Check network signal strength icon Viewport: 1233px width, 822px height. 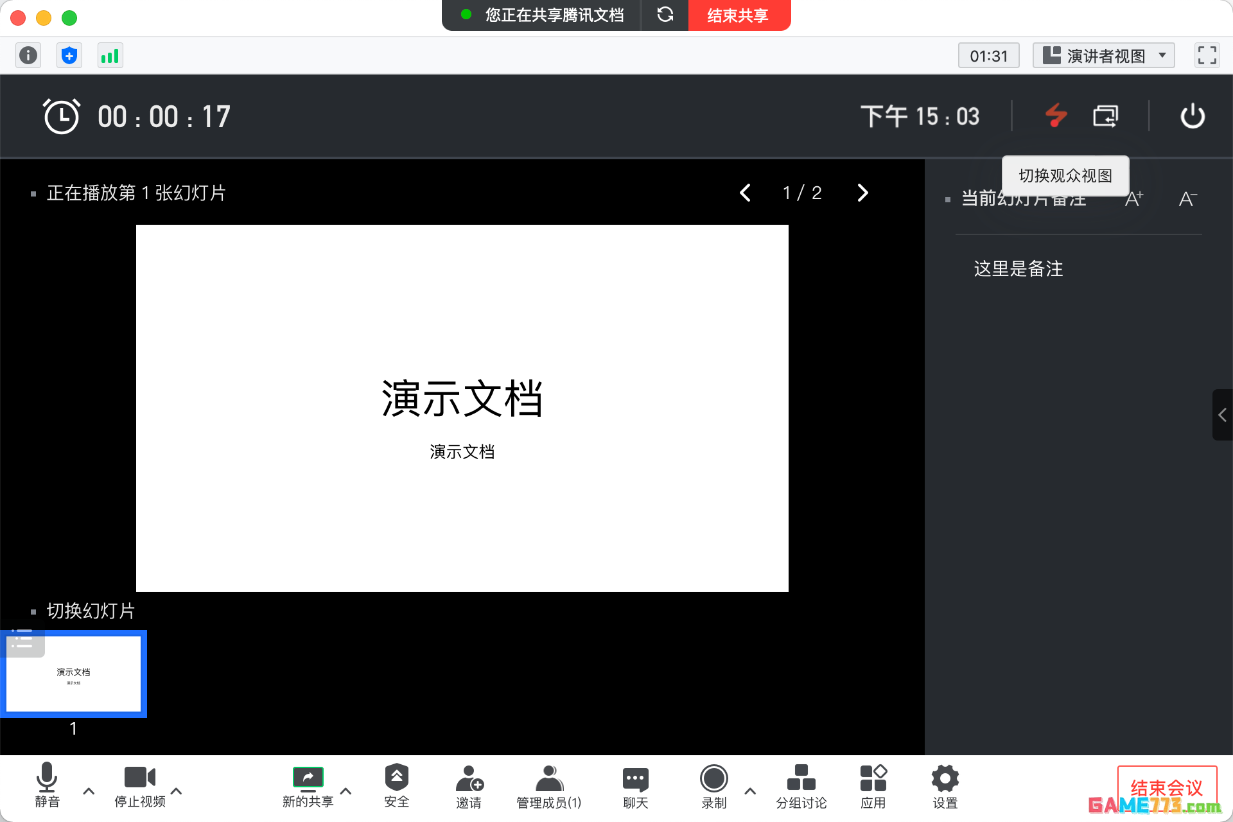click(110, 56)
